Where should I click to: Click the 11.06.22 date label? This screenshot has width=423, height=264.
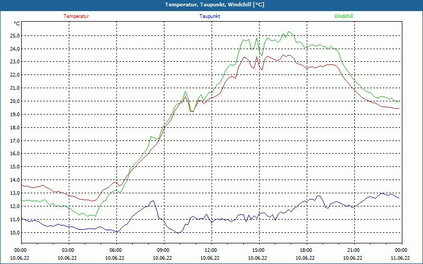coord(400,258)
